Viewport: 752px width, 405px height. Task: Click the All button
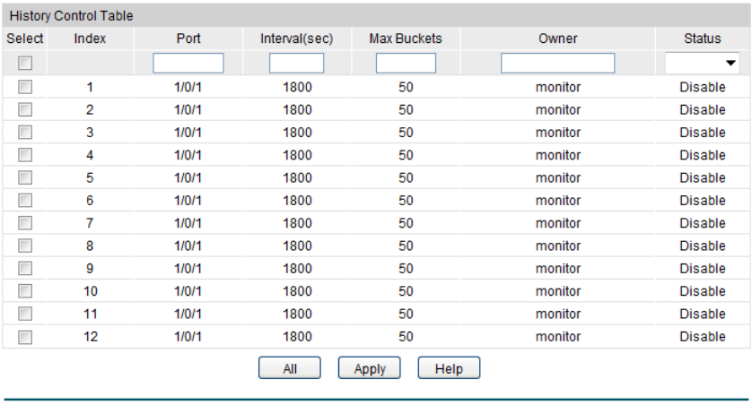tap(290, 368)
